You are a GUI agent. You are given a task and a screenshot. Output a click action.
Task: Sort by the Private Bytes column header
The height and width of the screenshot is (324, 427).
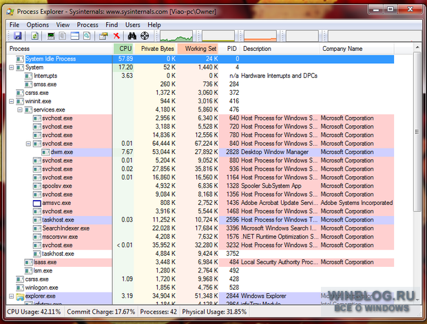(x=156, y=49)
